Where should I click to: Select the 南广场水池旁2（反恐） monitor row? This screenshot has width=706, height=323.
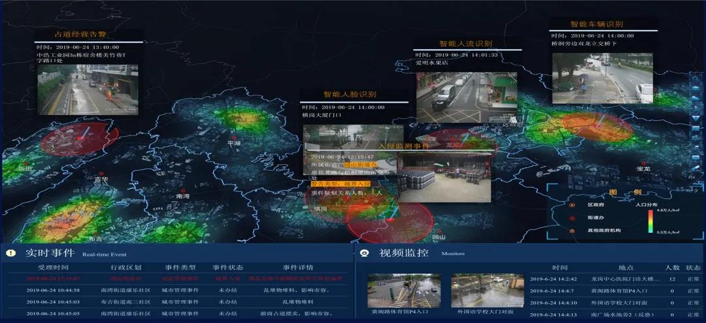coord(616,314)
